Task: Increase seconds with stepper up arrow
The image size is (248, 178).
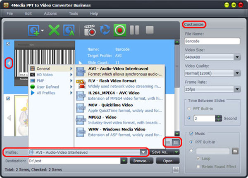Action: click(219, 117)
